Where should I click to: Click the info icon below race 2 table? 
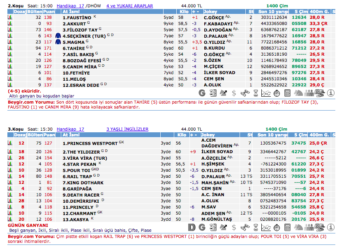(331, 93)
